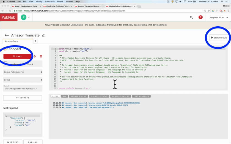The image size is (231, 144).
Task: Open the Before Publish or Fire dropdown
Action: coord(23,72)
